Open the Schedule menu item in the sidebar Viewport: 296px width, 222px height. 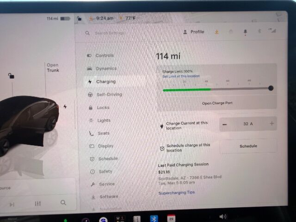tap(108, 159)
